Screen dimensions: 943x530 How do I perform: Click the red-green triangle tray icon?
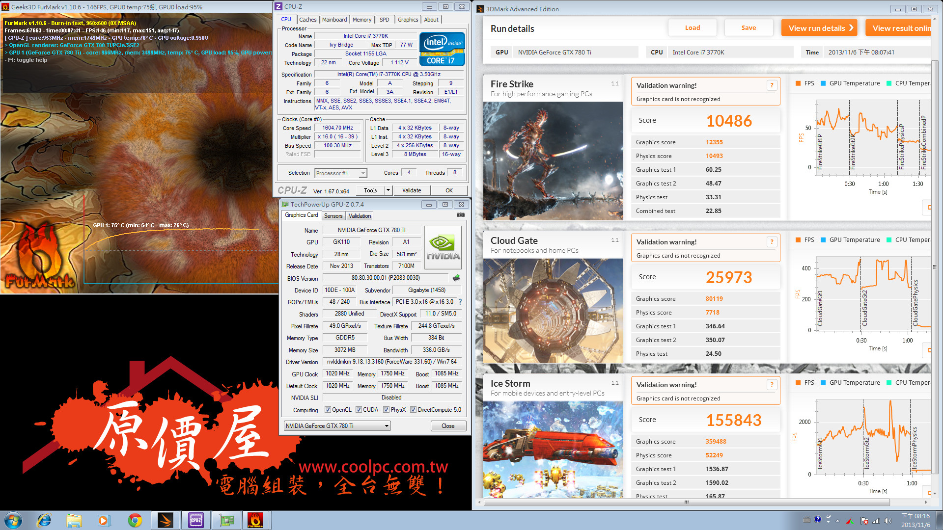[849, 521]
